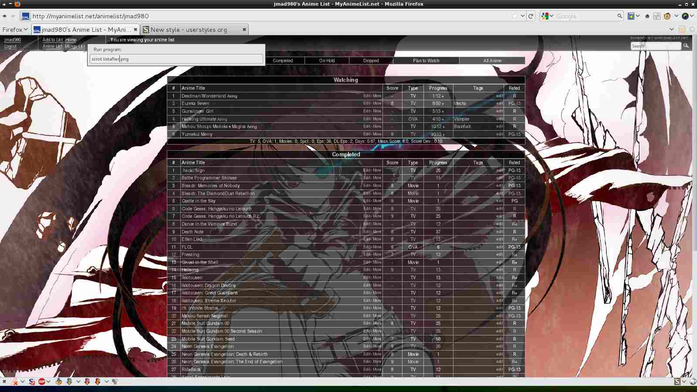Viewport: 697px width, 392px height.
Task: Click the dark round icon on the toolbar
Action: pyautogui.click(x=685, y=16)
